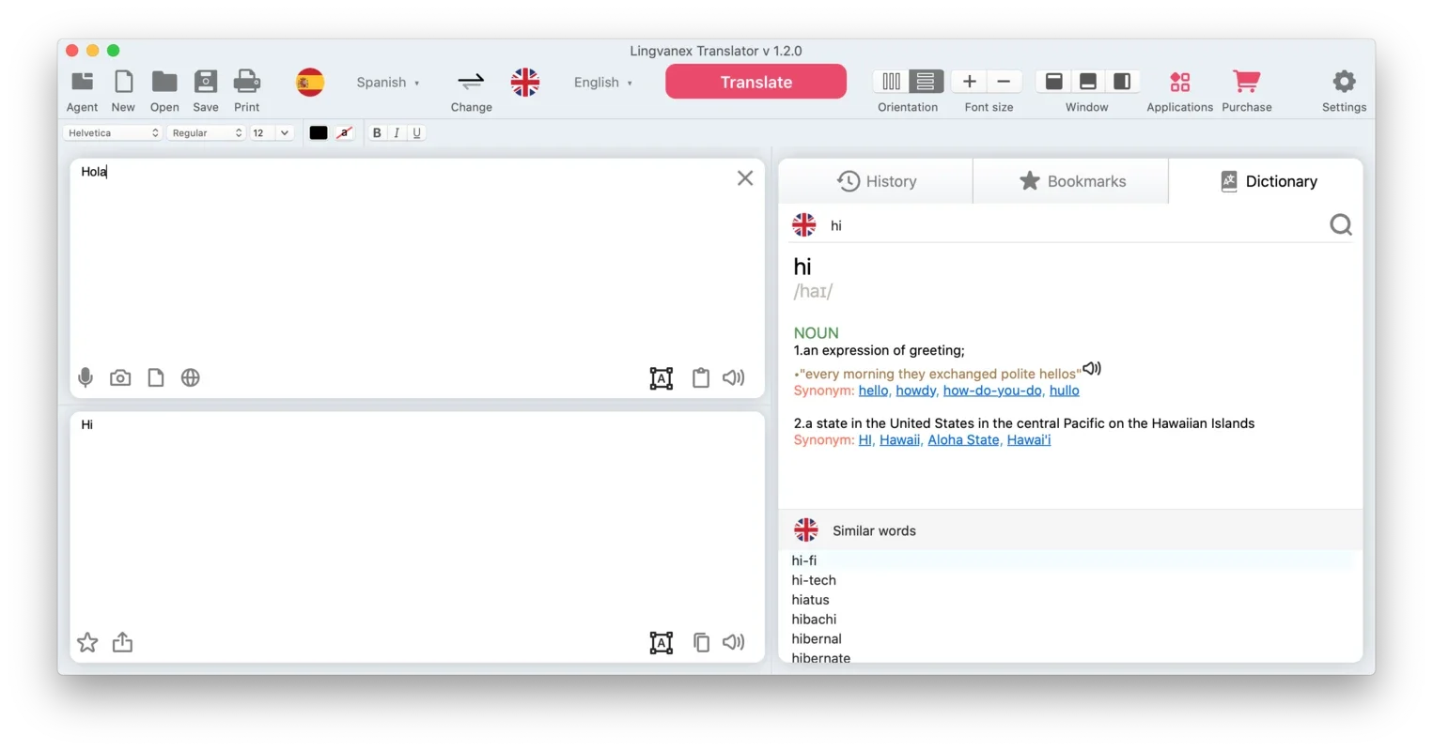Select second Window layout option
This screenshot has height=751, width=1433.
[x=1087, y=82]
